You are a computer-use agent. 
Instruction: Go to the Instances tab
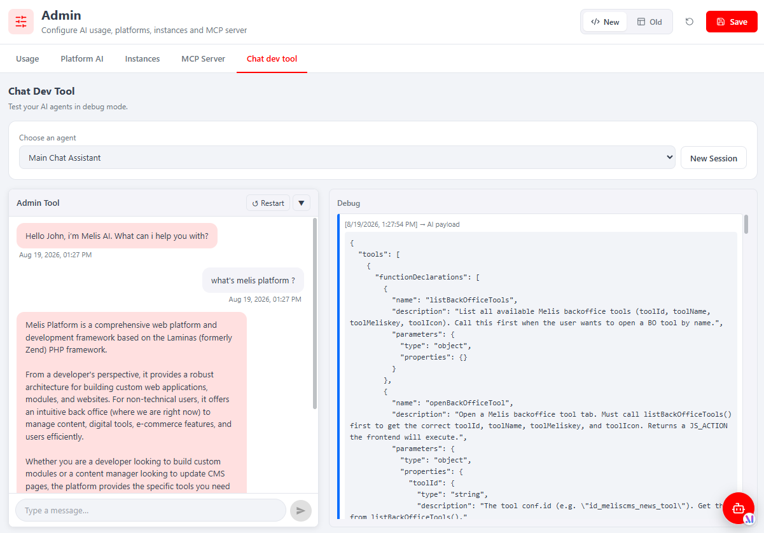point(142,58)
